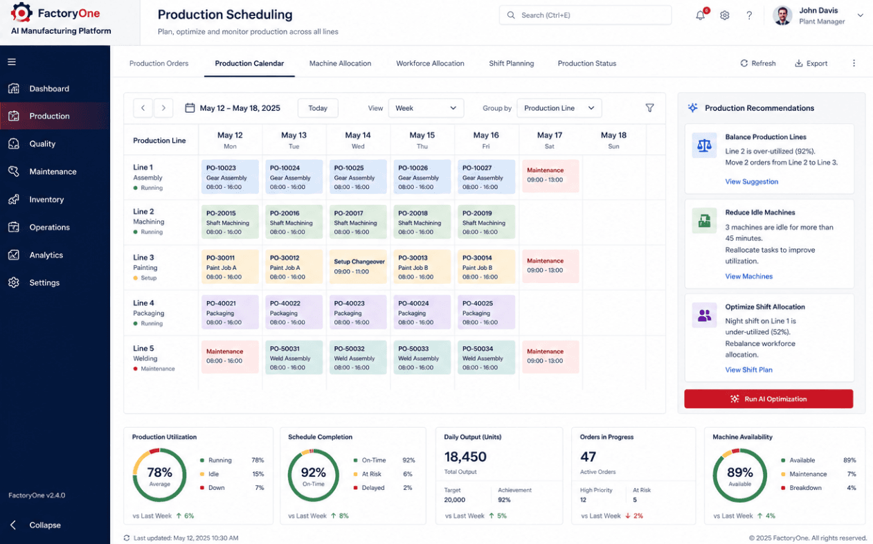Click the Inventory sidebar icon
This screenshot has height=544, width=873.
pos(14,199)
